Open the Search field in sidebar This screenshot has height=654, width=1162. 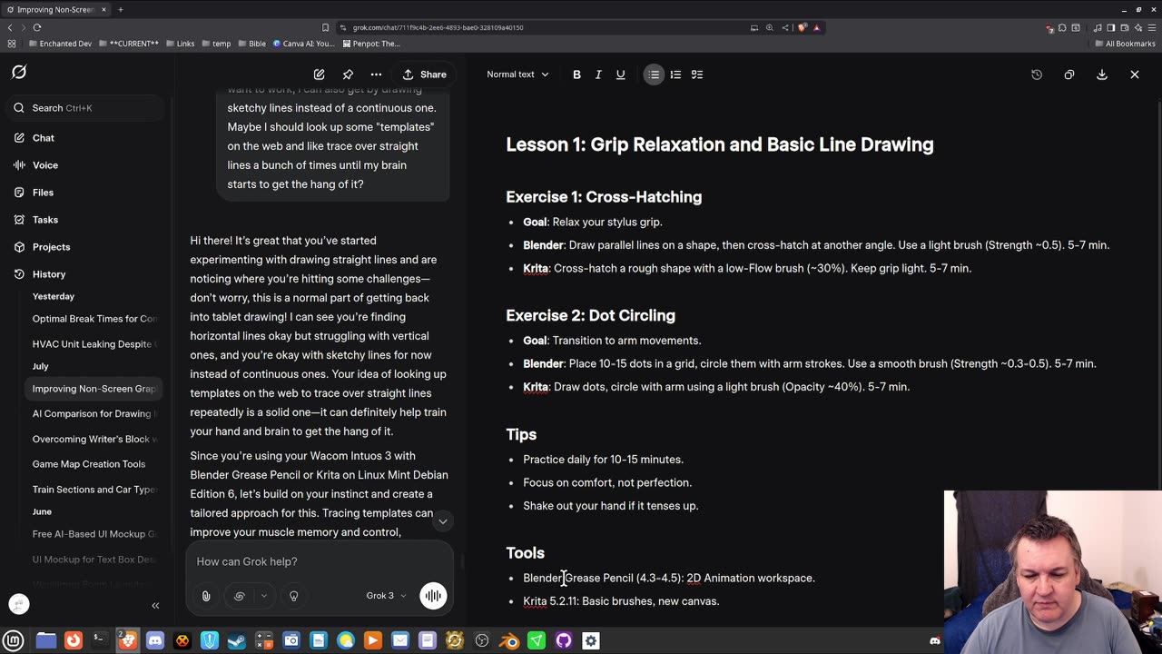point(86,108)
